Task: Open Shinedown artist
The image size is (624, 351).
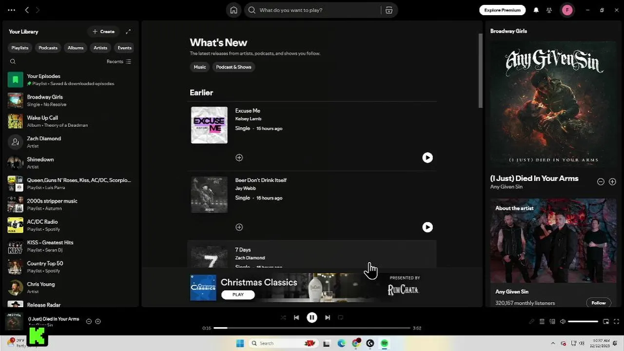Action: coord(71,163)
